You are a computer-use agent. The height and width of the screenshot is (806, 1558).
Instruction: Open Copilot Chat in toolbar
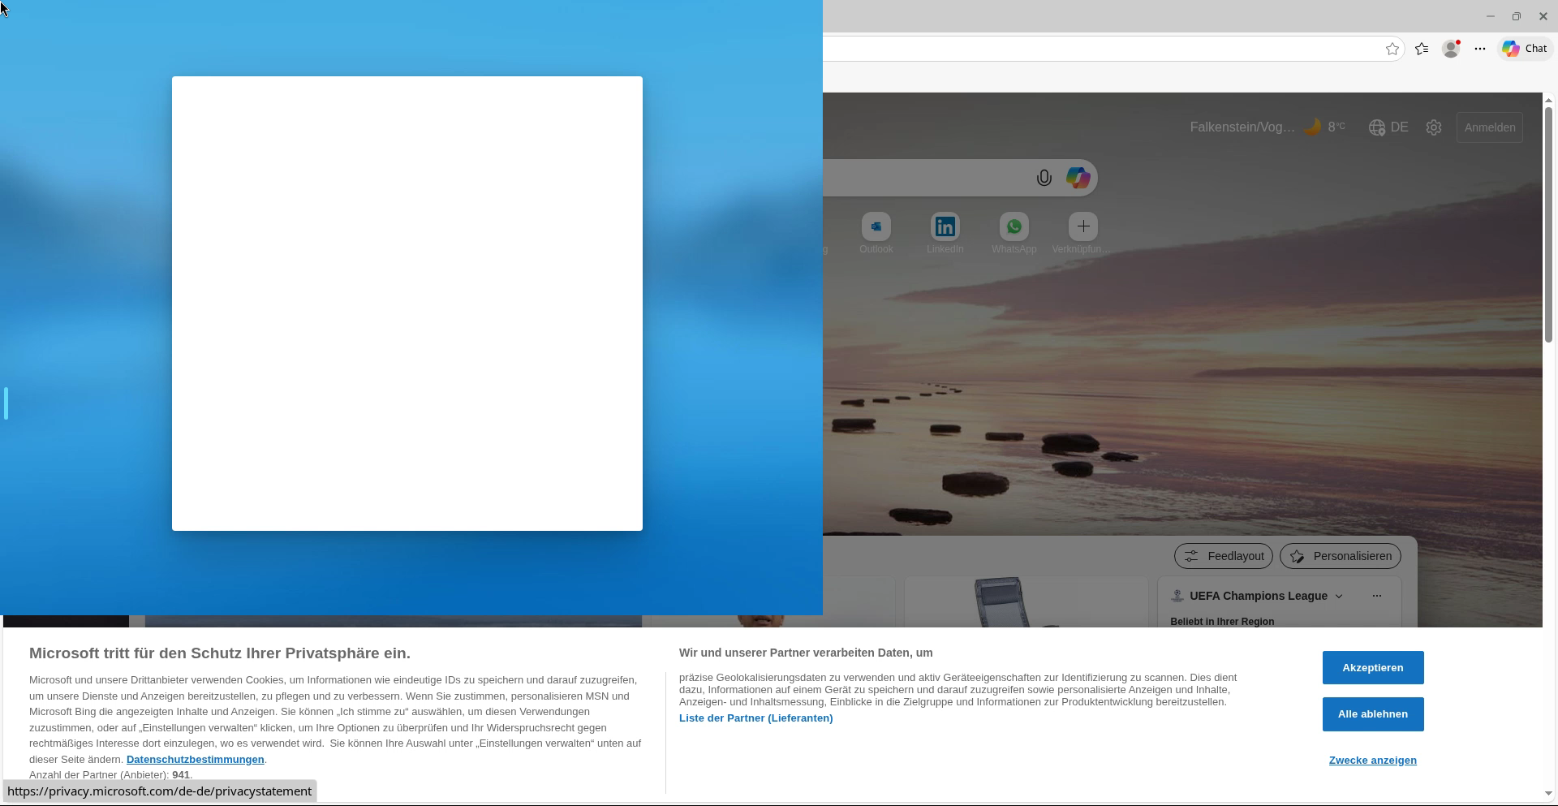[x=1525, y=49]
